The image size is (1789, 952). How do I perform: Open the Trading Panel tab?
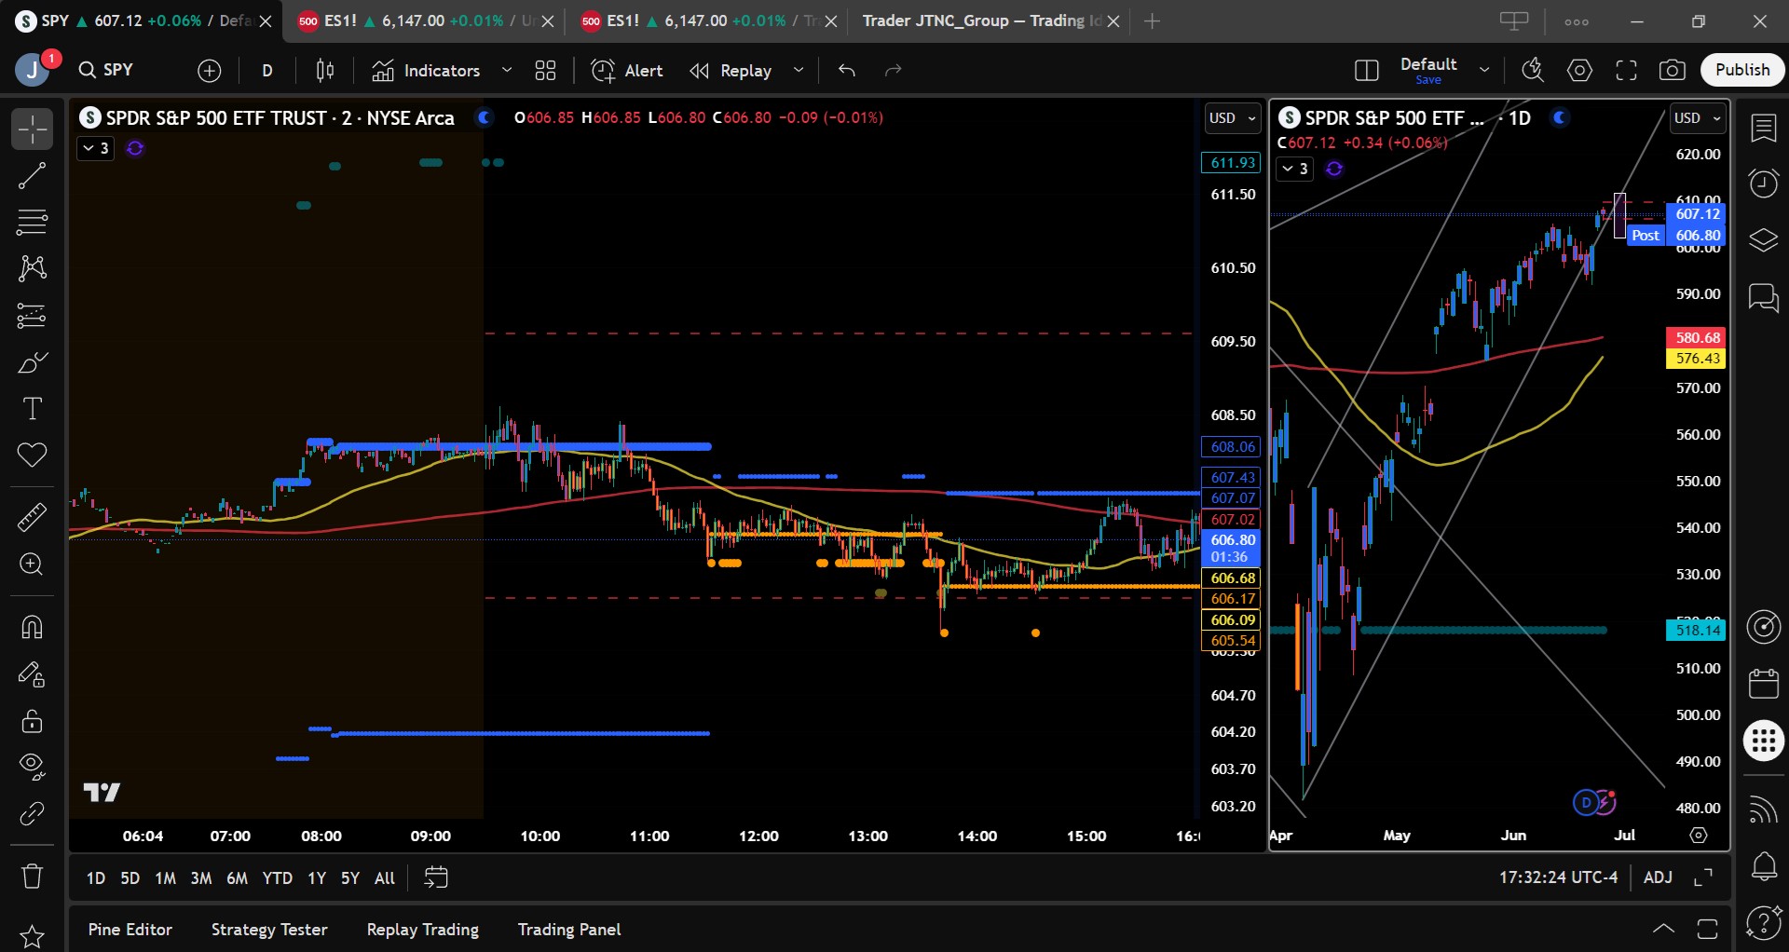[569, 930]
